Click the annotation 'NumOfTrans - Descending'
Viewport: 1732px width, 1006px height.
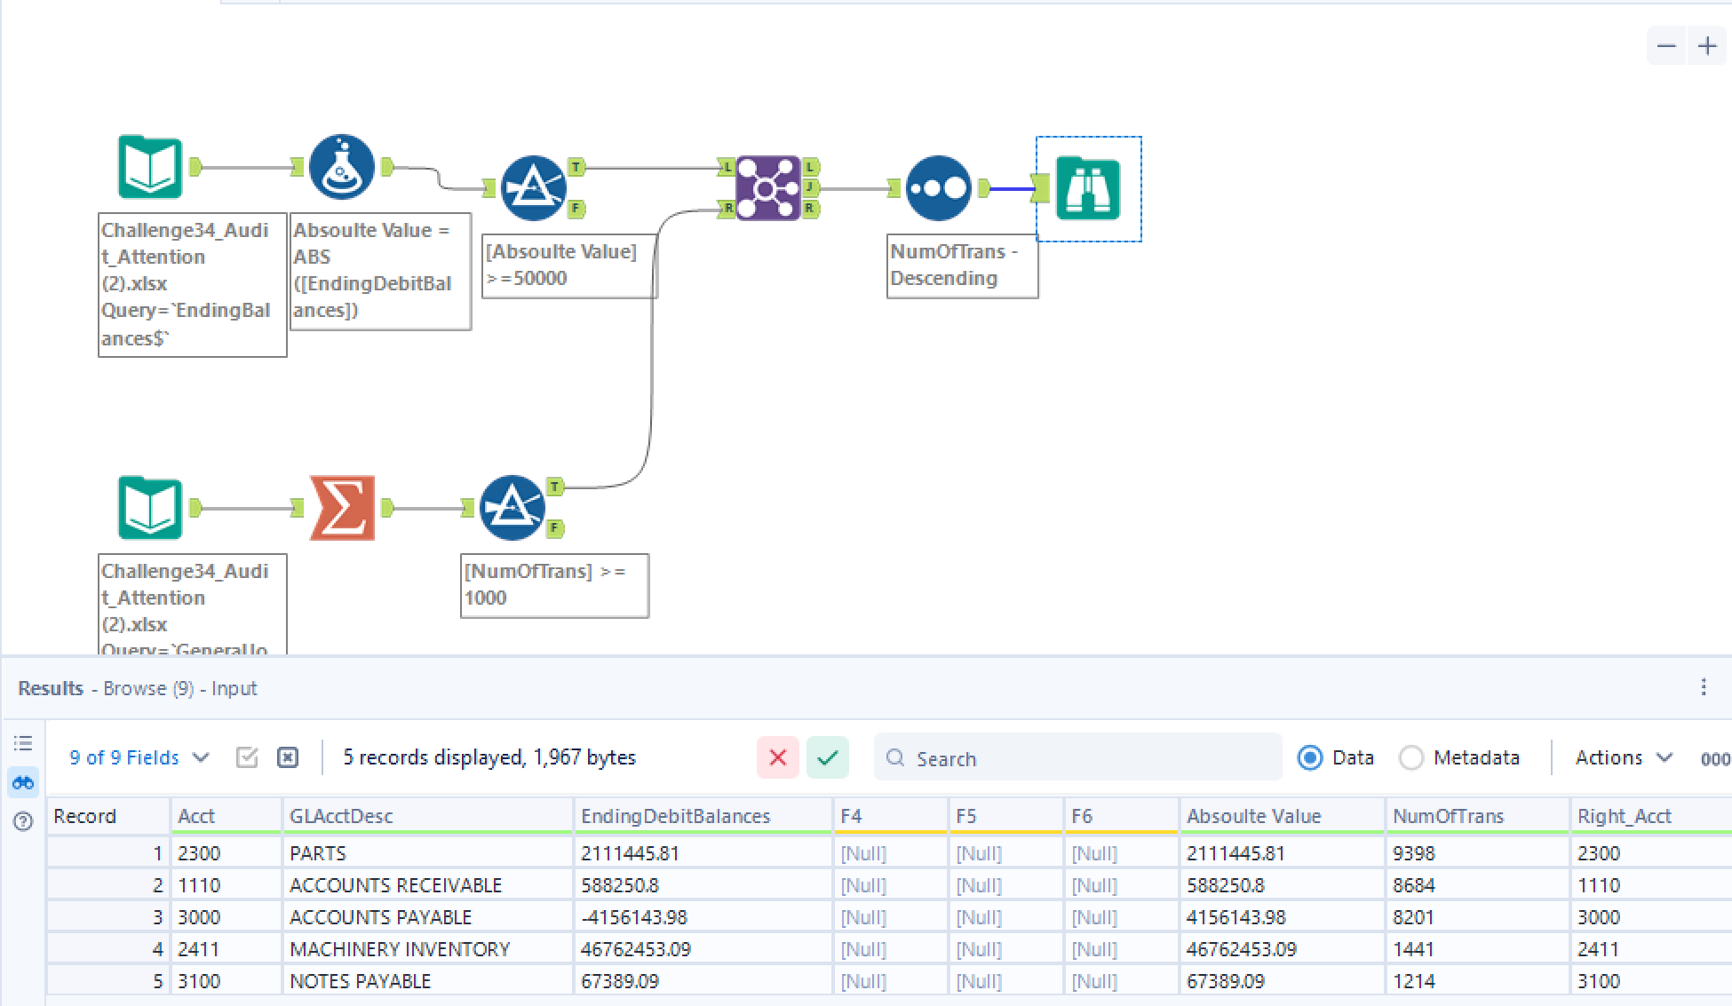coord(963,265)
